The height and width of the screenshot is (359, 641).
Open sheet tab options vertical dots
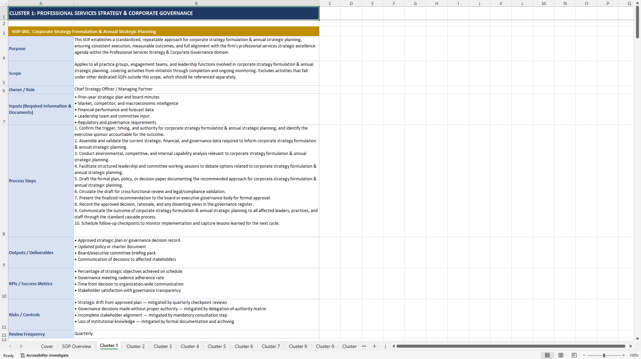385,346
